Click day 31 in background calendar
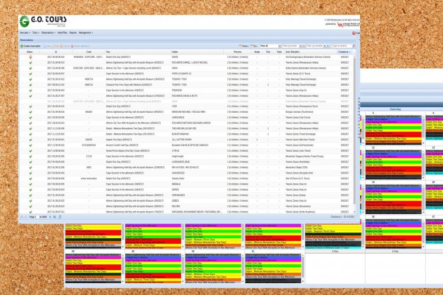Screen dimensions: 443x295 pos(253,251)
